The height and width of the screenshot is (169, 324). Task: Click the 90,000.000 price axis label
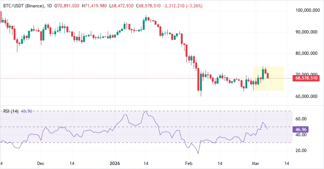click(308, 32)
